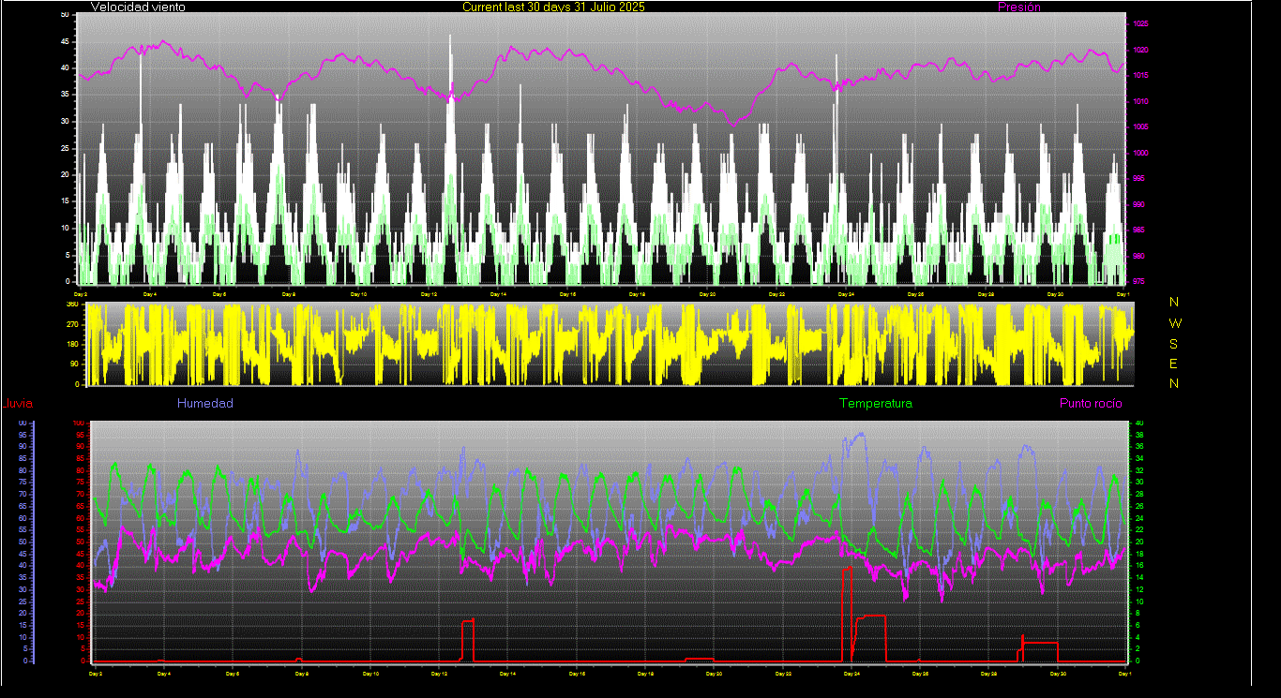Image resolution: width=1281 pixels, height=698 pixels.
Task: Click value 100 on the red rain axis
Action: coord(80,423)
